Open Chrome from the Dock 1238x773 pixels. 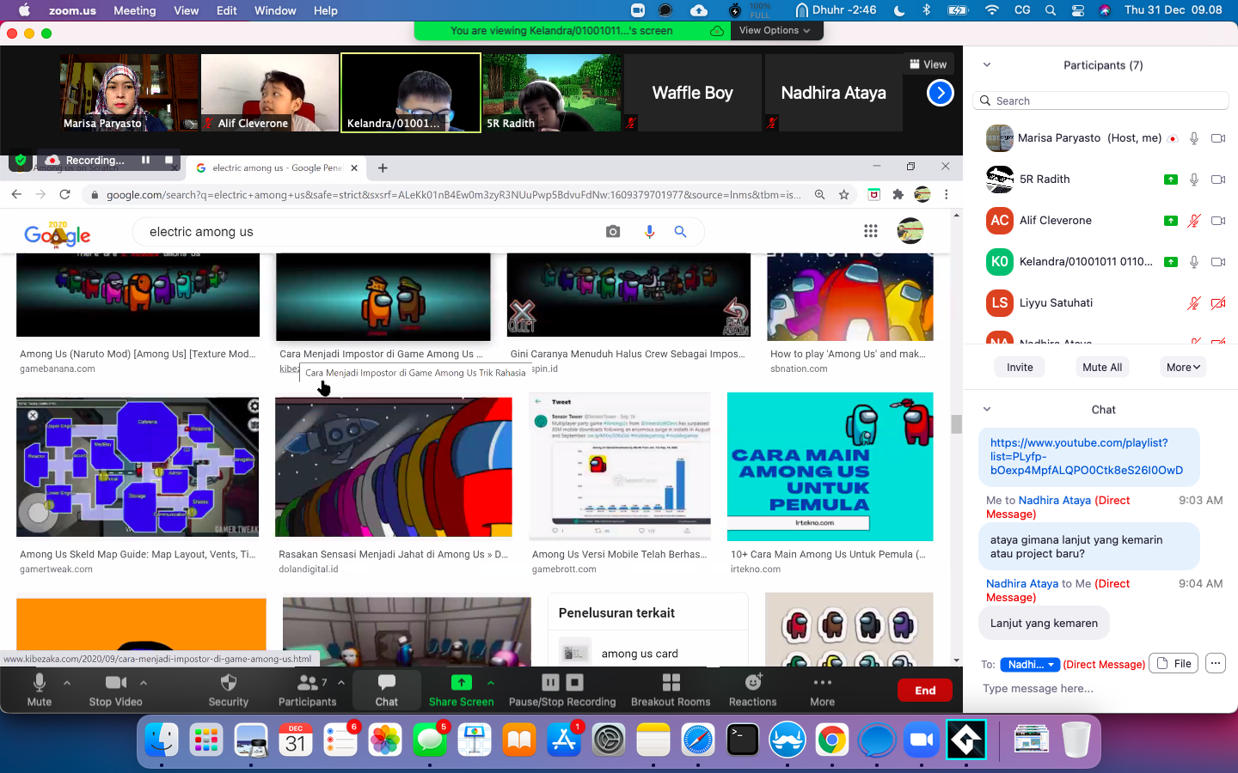pos(831,740)
